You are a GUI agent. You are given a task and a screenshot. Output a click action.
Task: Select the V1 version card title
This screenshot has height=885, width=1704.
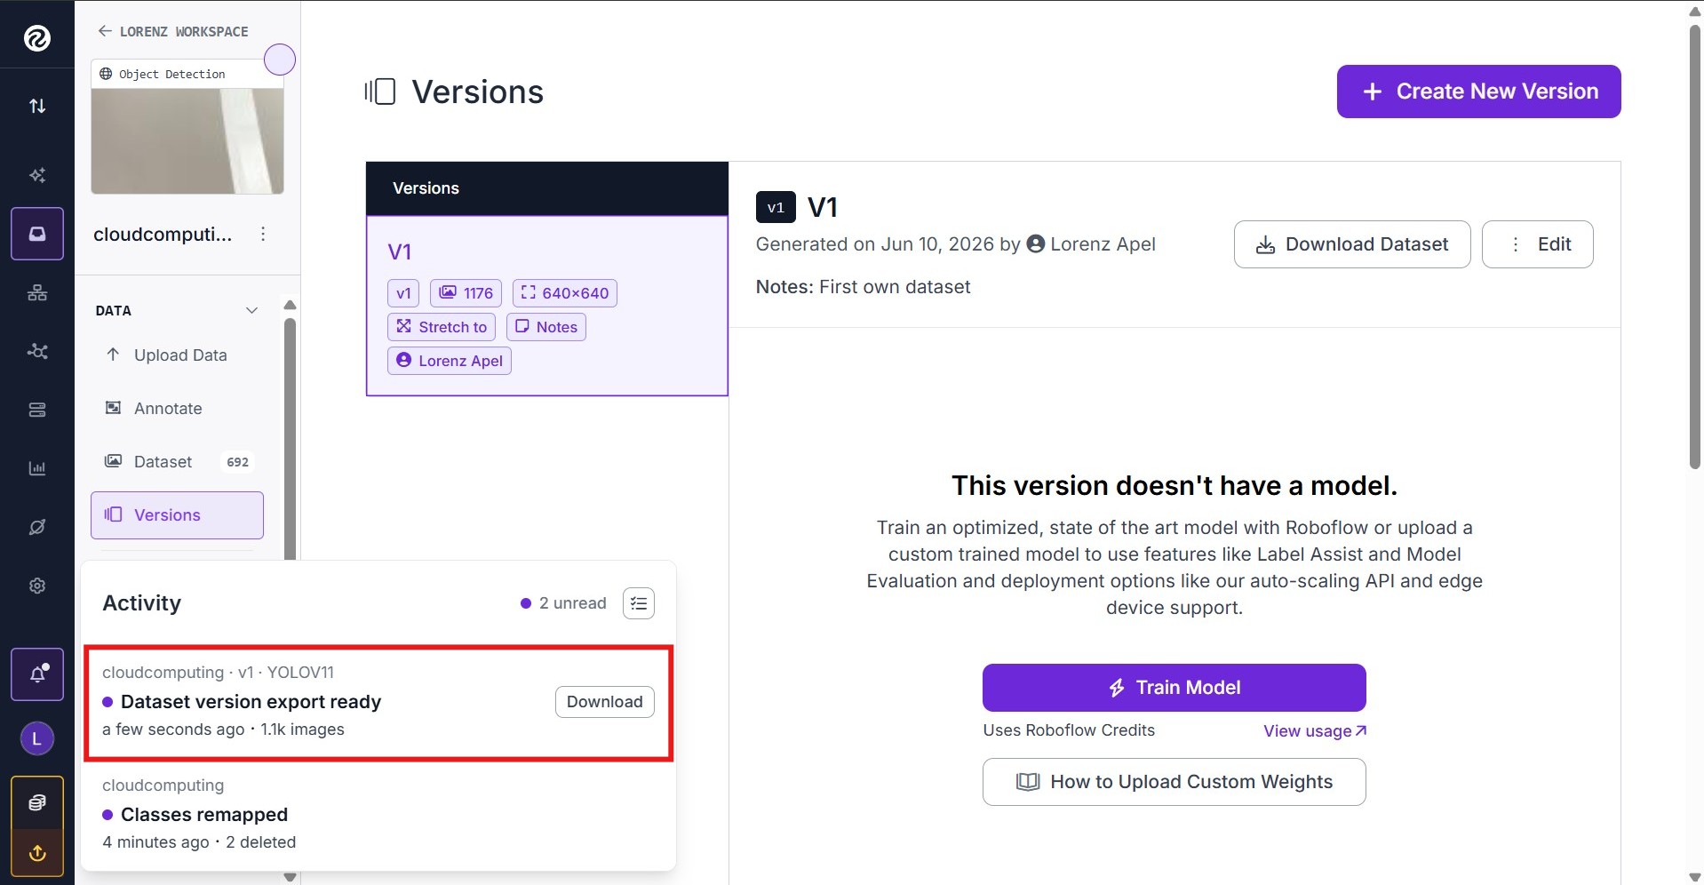point(400,252)
